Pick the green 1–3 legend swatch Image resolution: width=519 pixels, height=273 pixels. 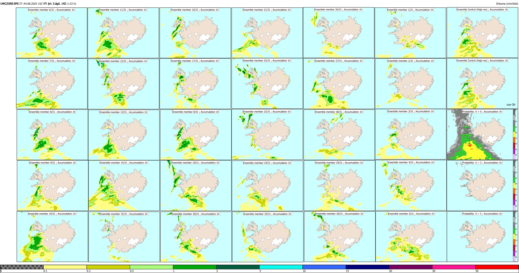194,267
